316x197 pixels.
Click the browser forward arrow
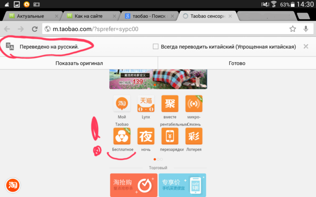point(21,29)
